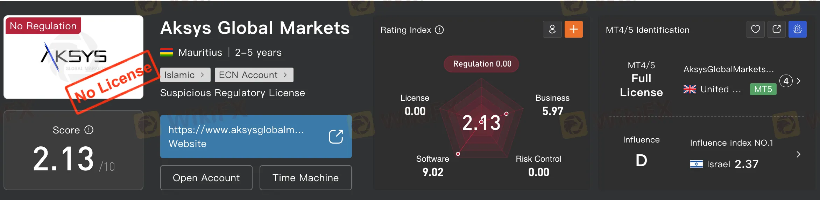Screen dimensions: 820x200
Task: Click the Israel 2.37 text
Action: (733, 164)
